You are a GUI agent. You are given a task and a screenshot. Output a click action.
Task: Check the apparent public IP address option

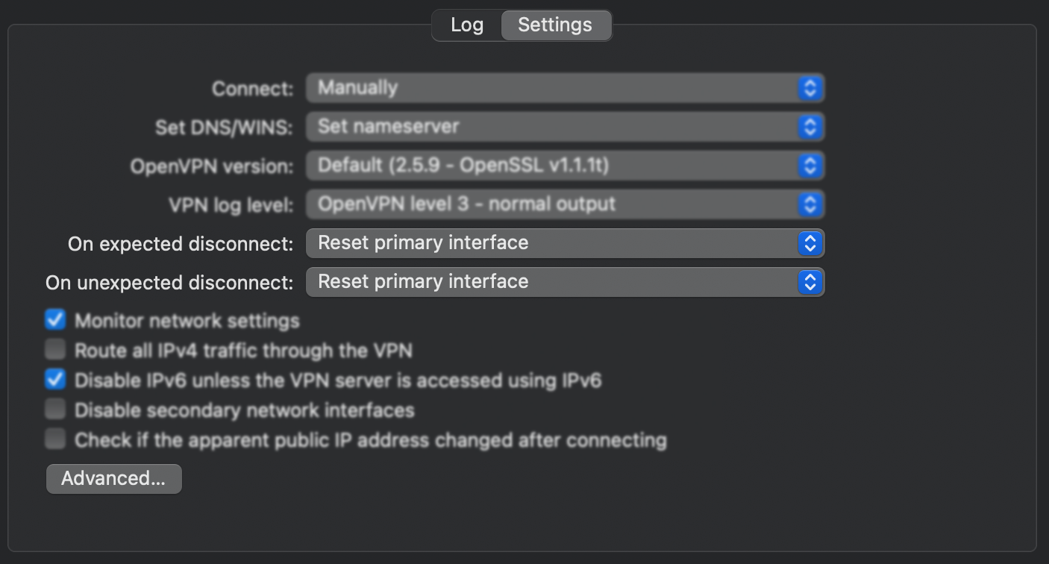(55, 439)
